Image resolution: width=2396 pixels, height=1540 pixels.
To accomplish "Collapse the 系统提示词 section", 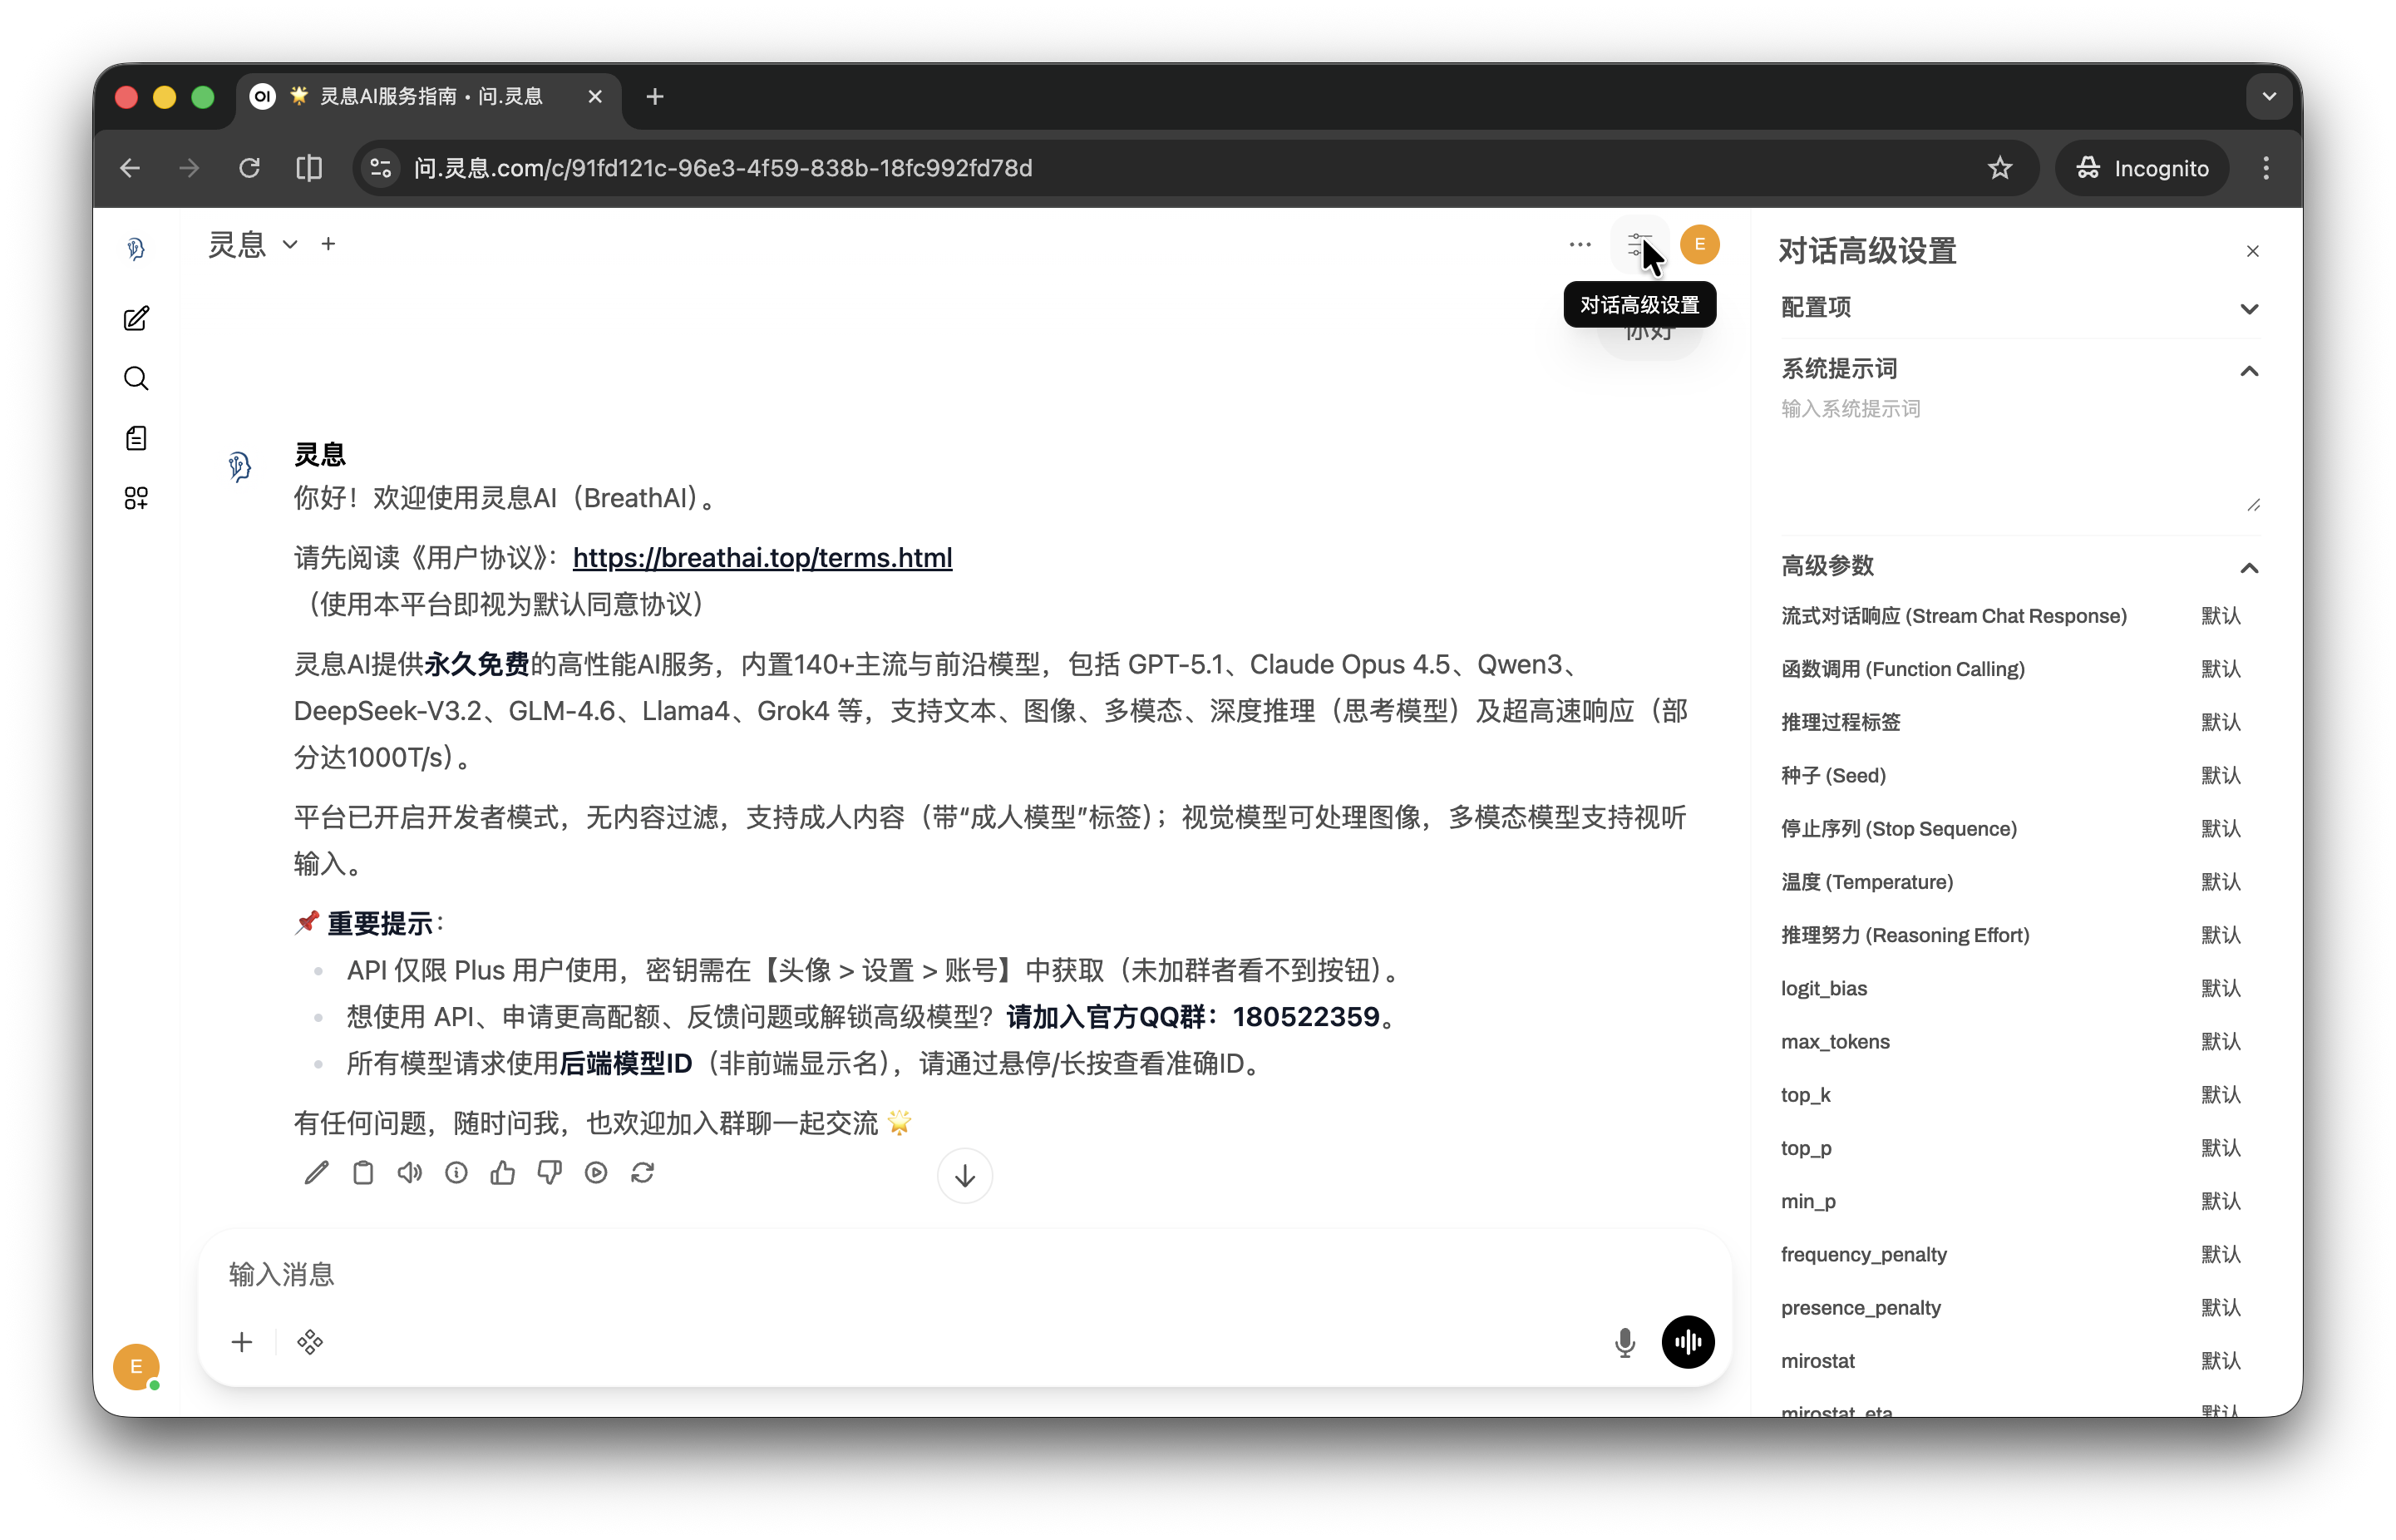I will [2249, 371].
